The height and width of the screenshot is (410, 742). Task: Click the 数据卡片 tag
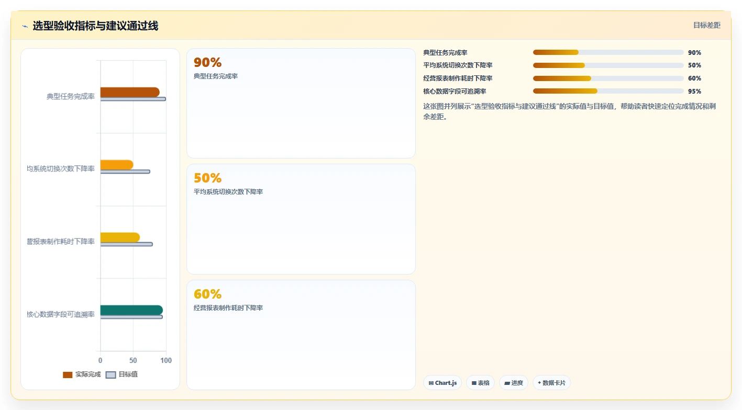pyautogui.click(x=551, y=383)
